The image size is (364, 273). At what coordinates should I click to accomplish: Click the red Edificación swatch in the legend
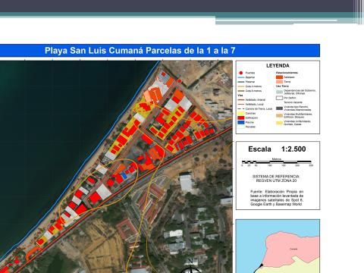click(x=241, y=118)
